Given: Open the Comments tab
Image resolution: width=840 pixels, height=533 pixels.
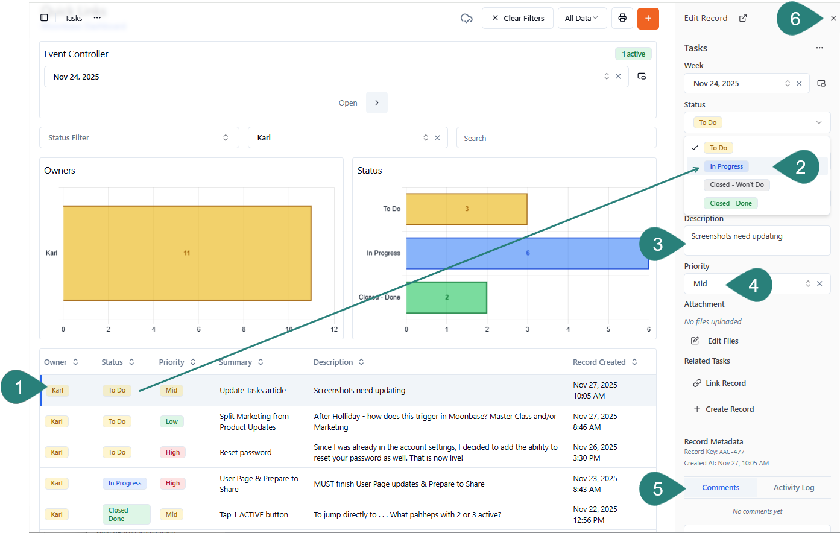Looking at the screenshot, I should pyautogui.click(x=720, y=487).
